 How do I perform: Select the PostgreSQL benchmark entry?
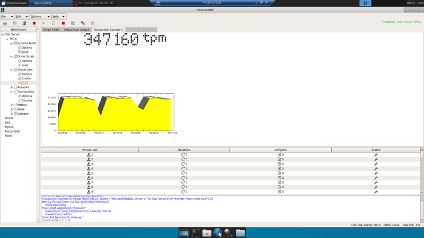pos(12,131)
